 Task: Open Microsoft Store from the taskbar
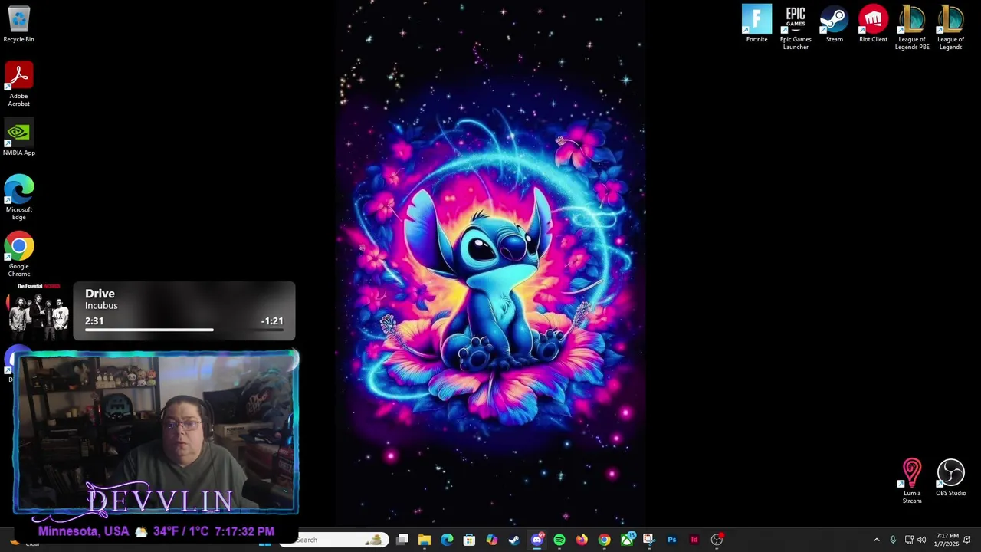(x=469, y=540)
